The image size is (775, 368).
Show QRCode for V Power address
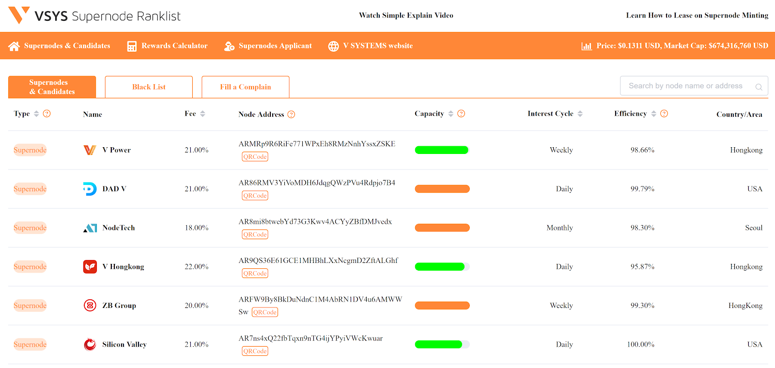point(255,157)
